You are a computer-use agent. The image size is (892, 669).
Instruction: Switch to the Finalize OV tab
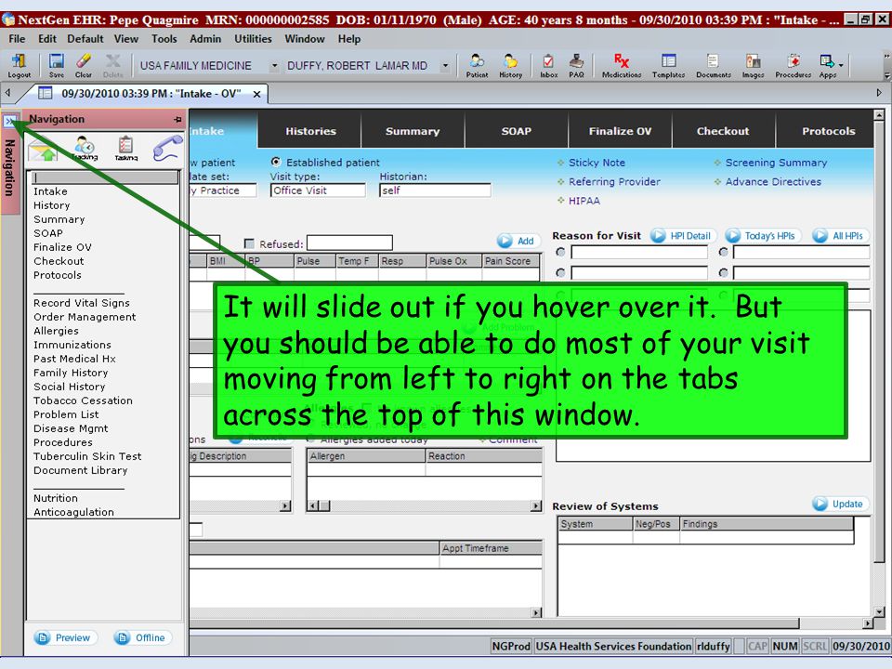click(620, 131)
